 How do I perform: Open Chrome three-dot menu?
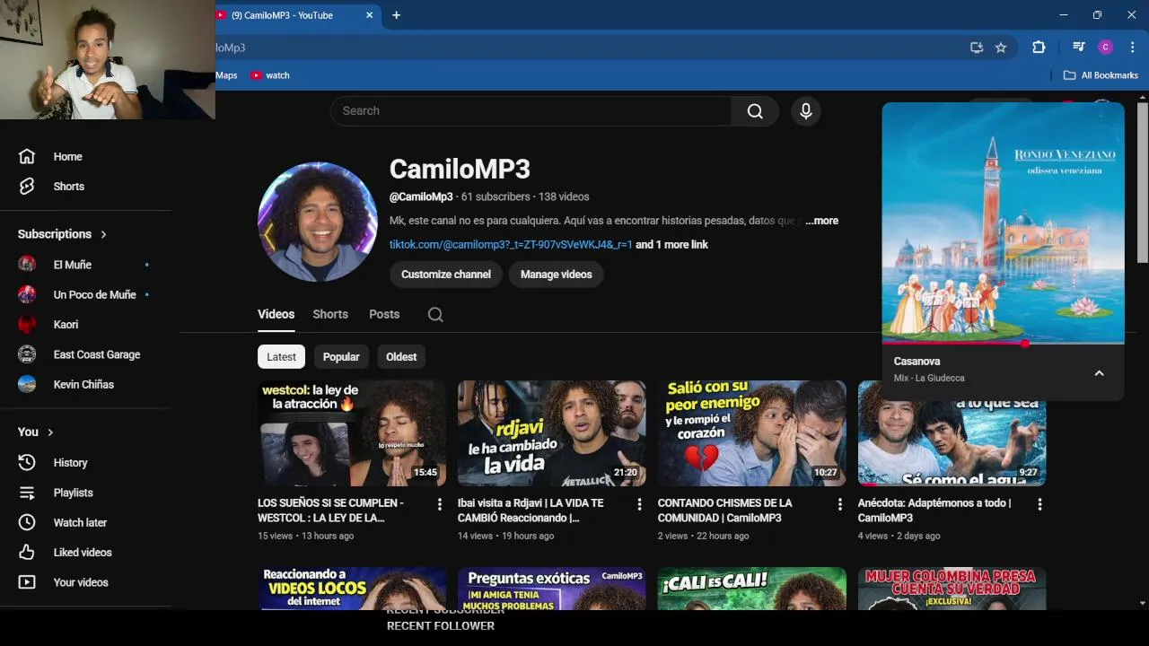tap(1132, 48)
